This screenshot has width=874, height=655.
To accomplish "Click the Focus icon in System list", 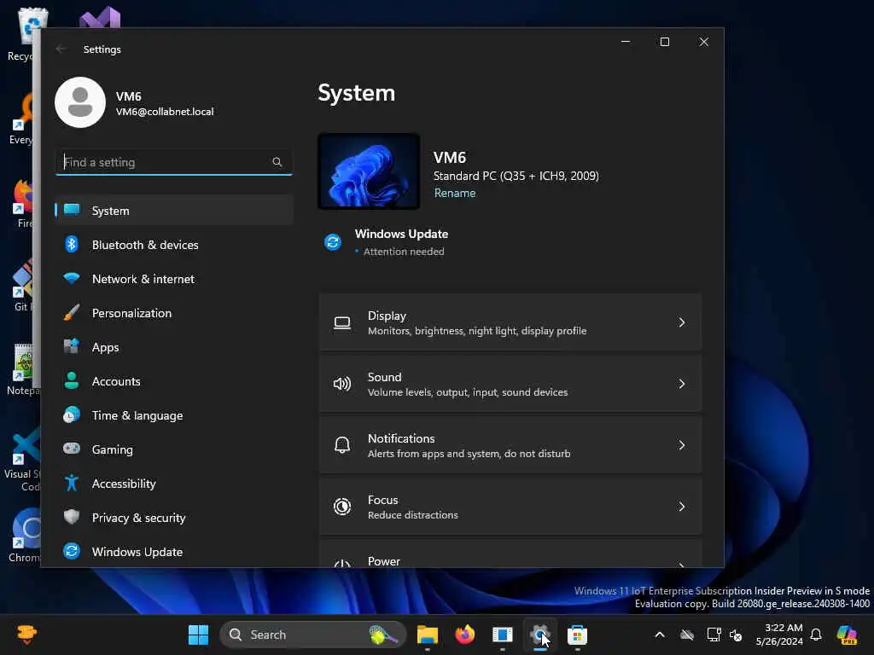I will coord(342,507).
